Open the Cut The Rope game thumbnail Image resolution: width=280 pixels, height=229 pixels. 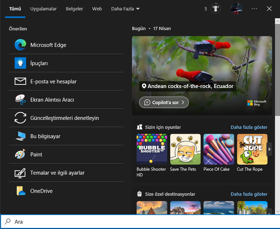(252, 149)
